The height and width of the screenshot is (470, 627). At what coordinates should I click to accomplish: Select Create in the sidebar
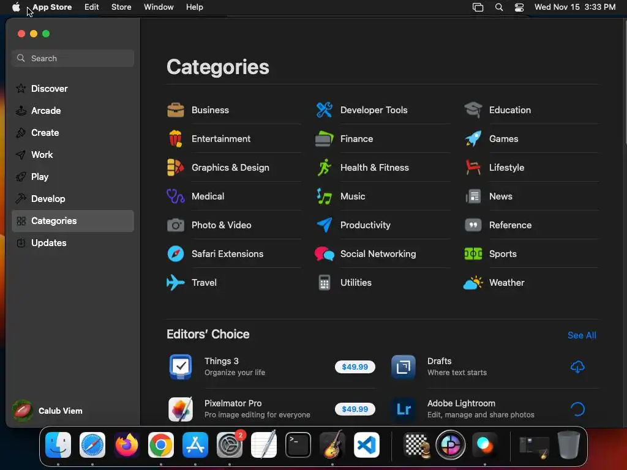click(73, 133)
